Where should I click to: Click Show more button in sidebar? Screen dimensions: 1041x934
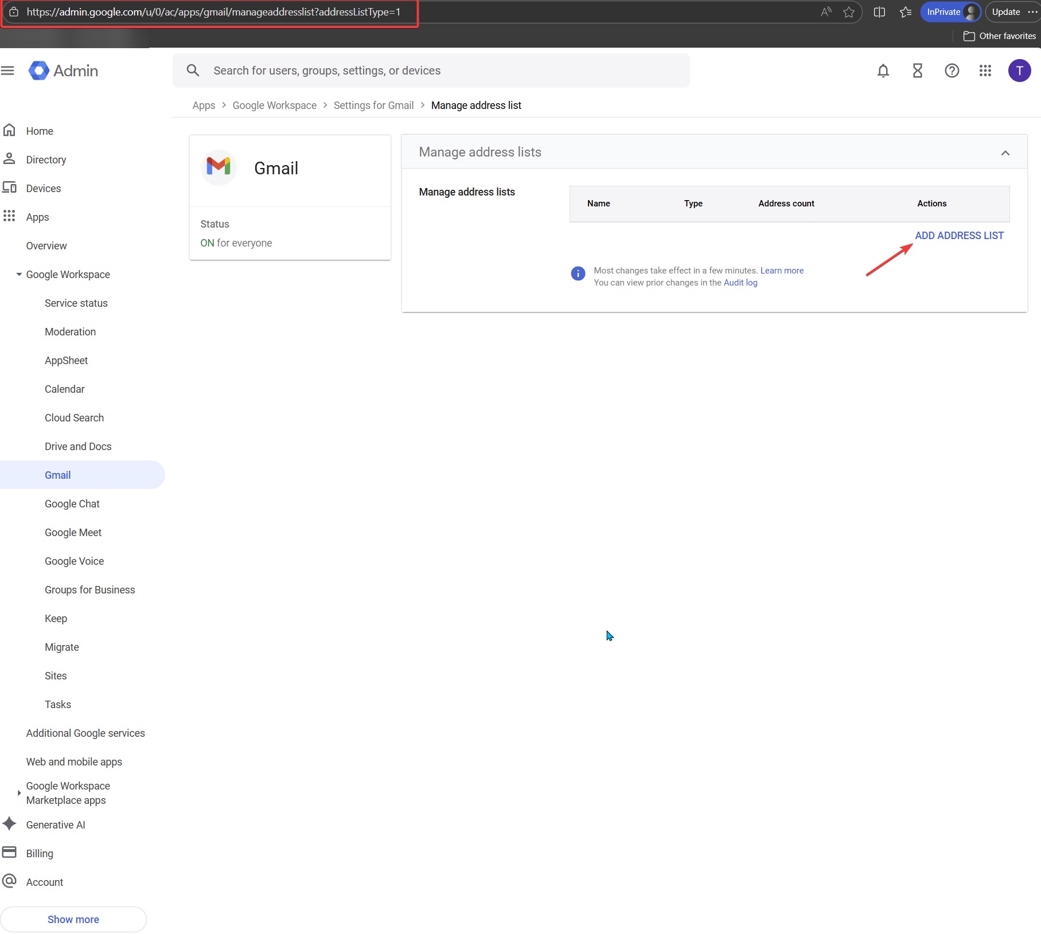[73, 919]
